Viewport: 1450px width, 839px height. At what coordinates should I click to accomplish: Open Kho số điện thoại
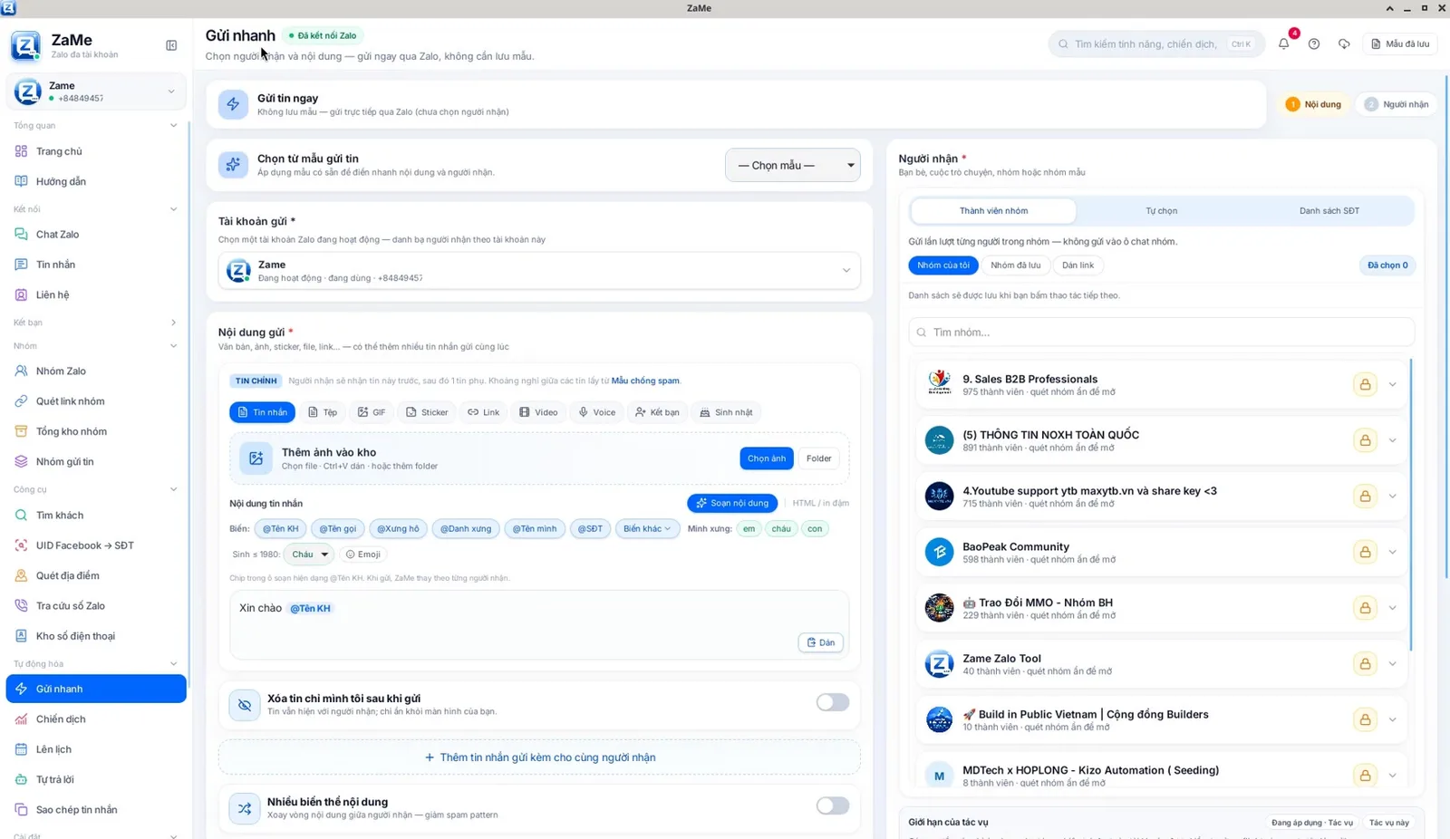point(96,636)
